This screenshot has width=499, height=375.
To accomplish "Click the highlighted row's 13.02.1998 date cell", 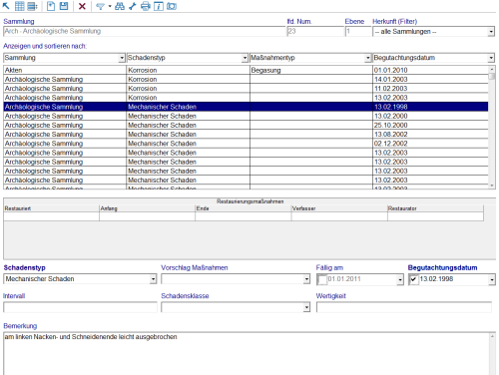I will point(430,107).
